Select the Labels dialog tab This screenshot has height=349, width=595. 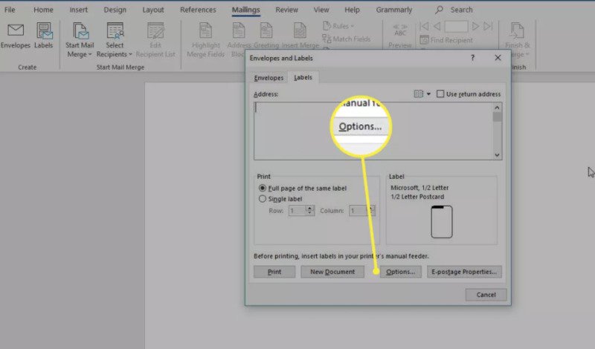(x=303, y=77)
